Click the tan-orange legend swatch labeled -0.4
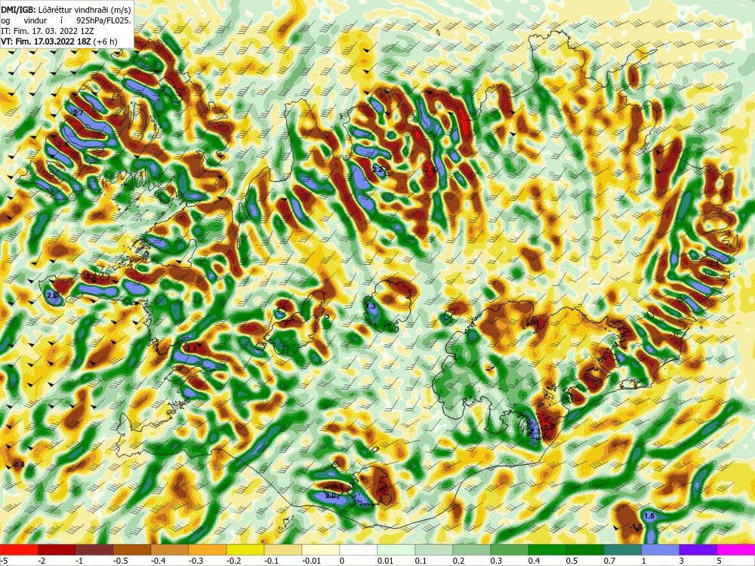755x566 pixels. [170, 549]
